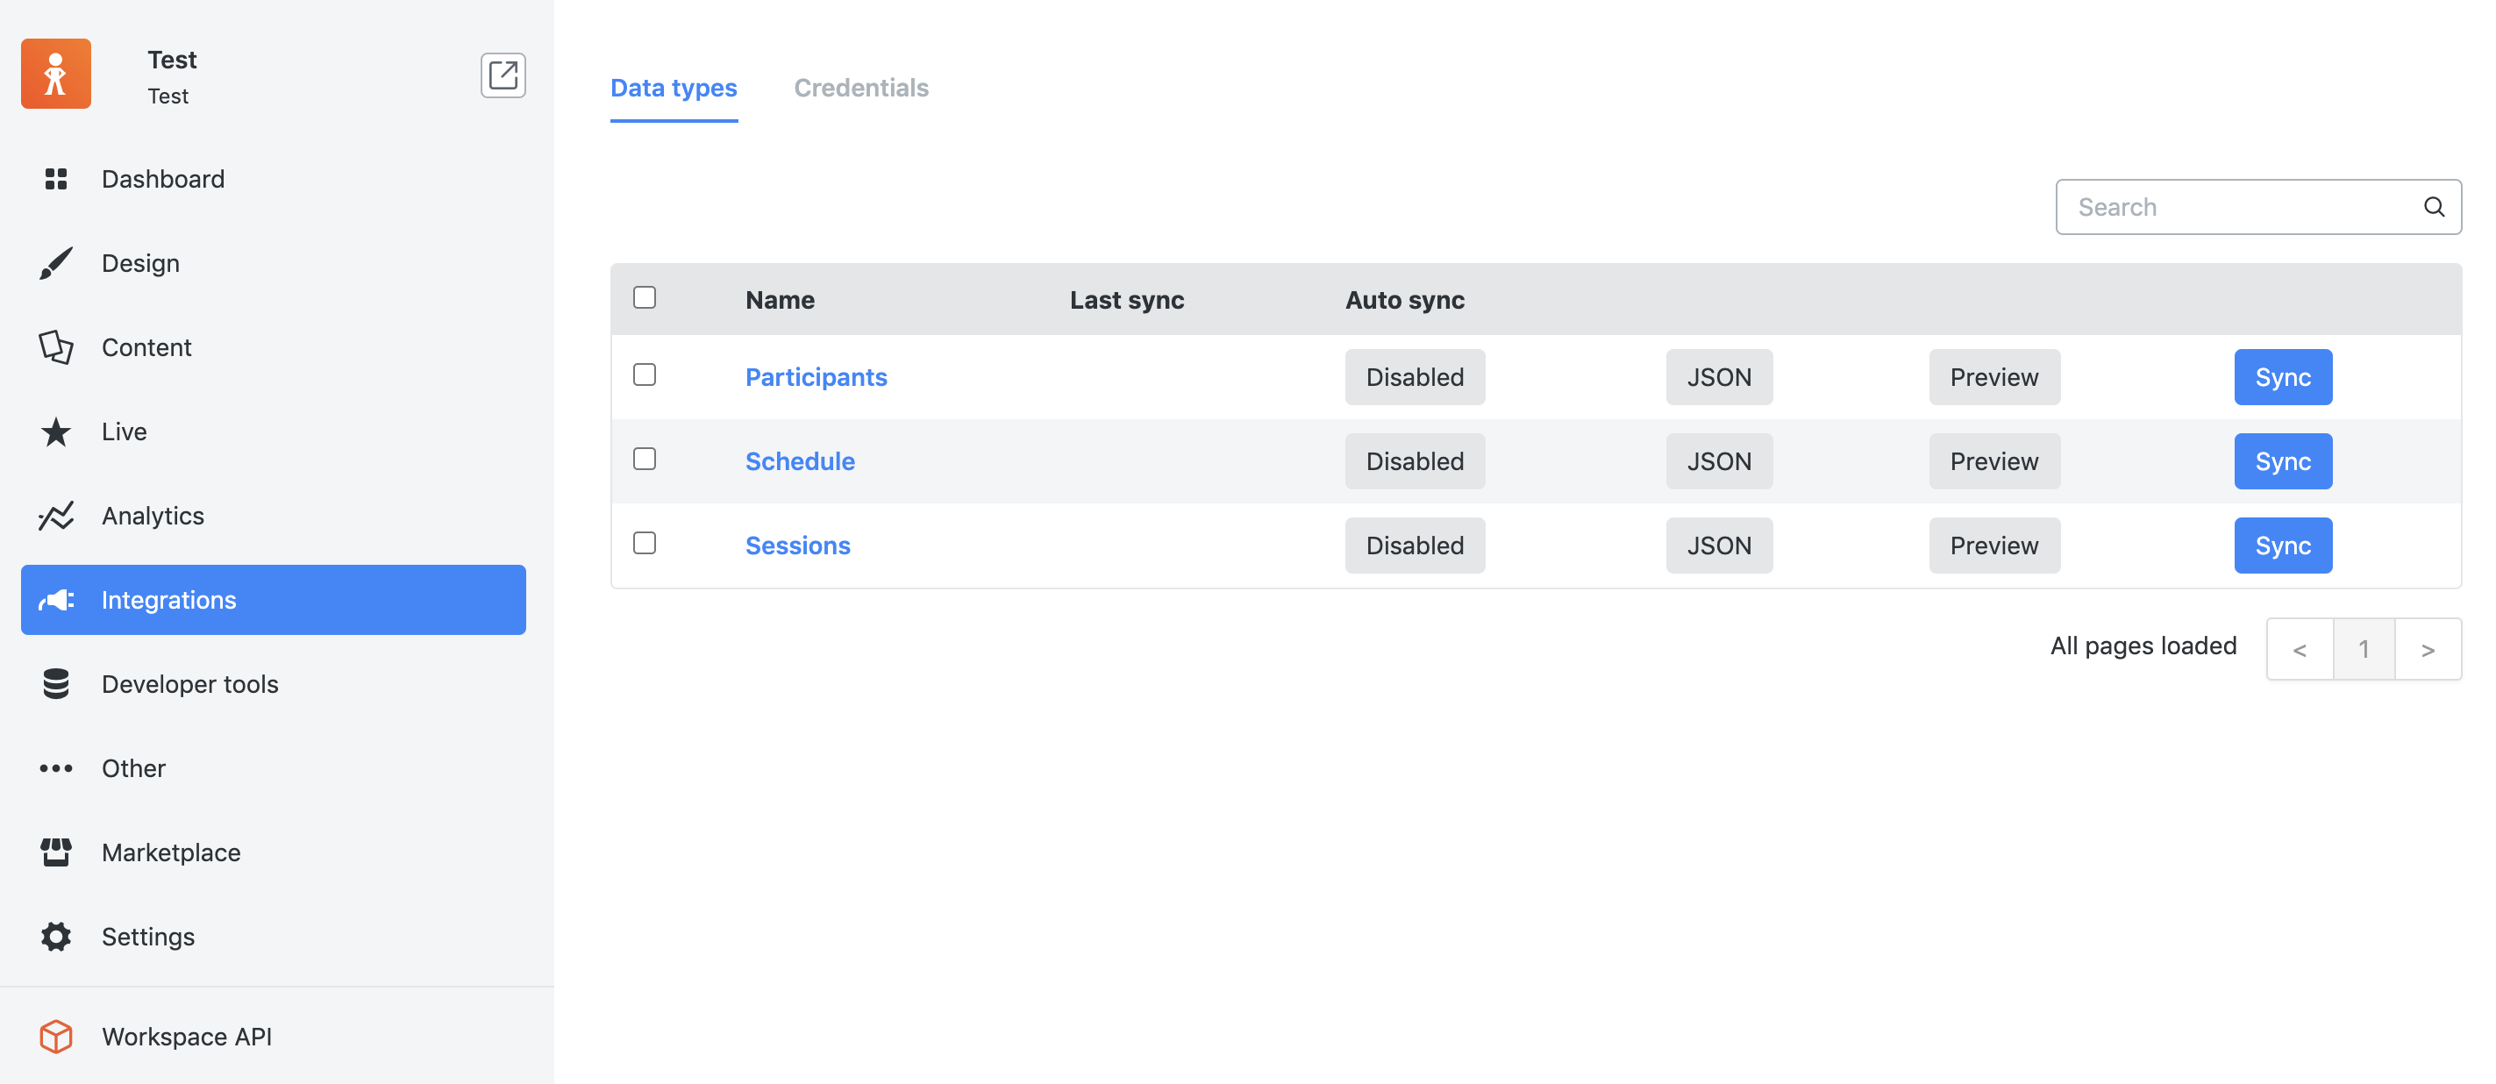This screenshot has height=1084, width=2496.
Task: Select the Developer tools database icon
Action: click(x=55, y=684)
